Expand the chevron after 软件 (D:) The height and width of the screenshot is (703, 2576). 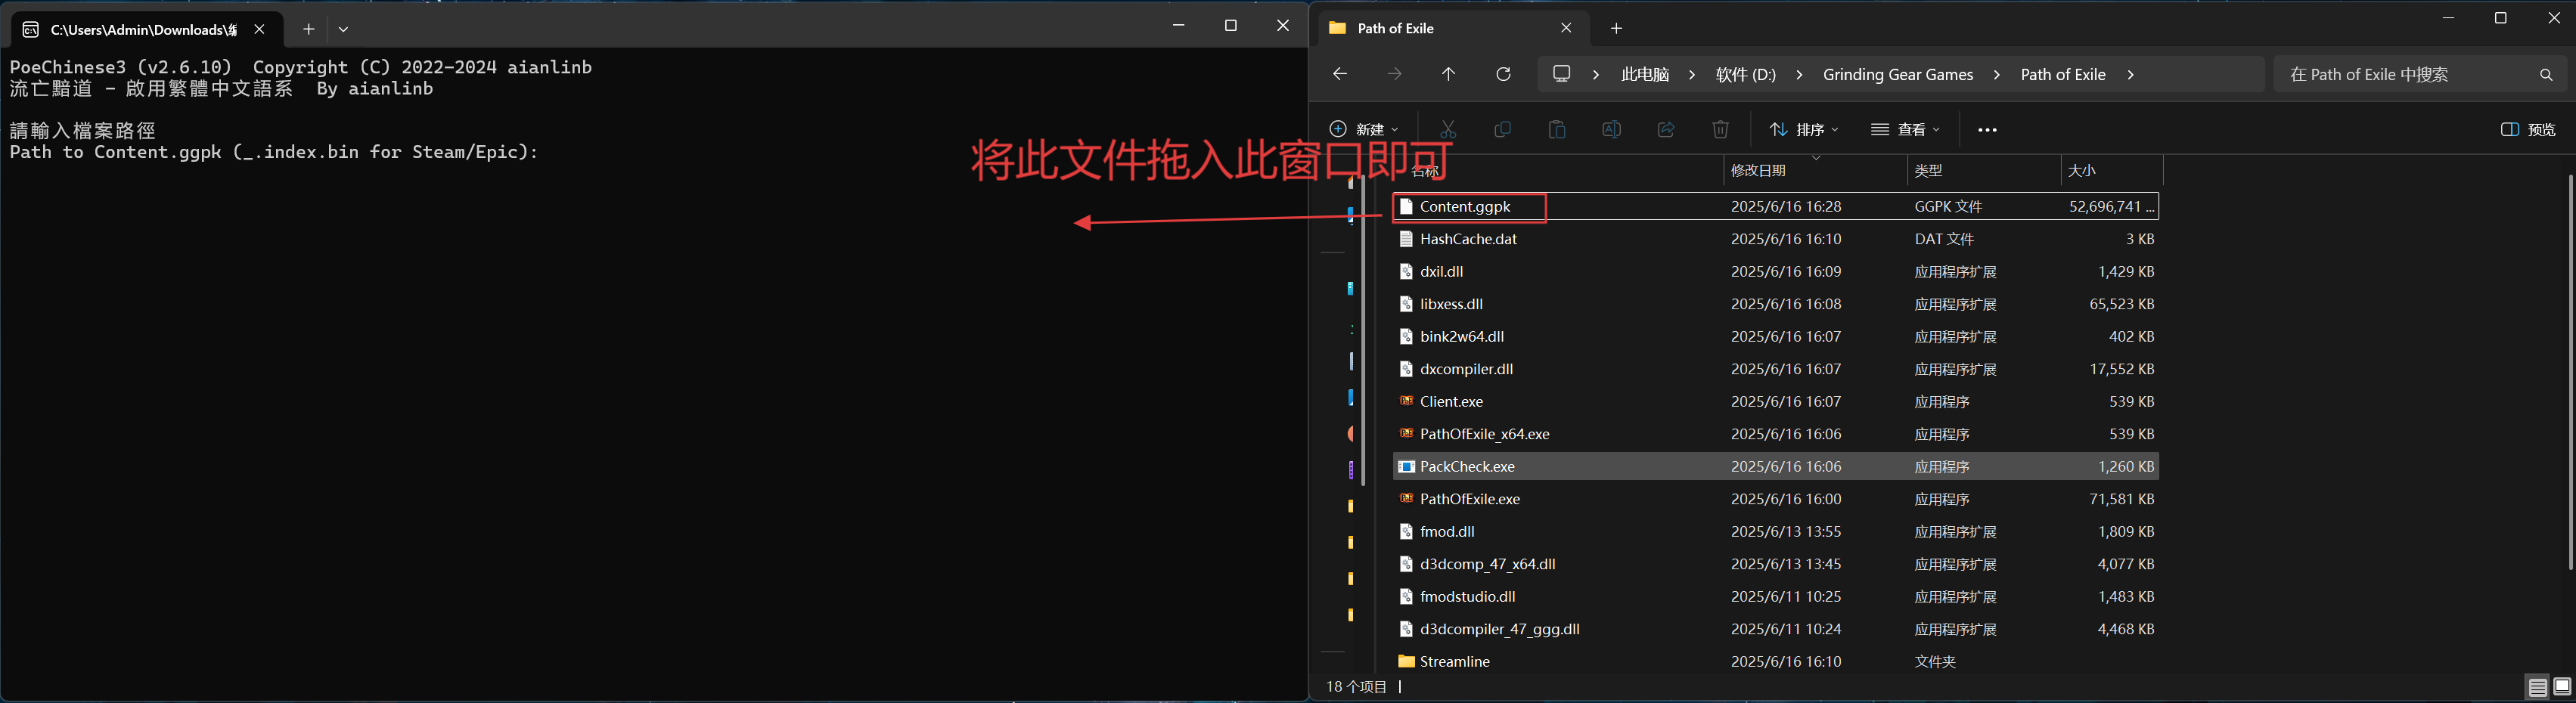pyautogui.click(x=1799, y=75)
